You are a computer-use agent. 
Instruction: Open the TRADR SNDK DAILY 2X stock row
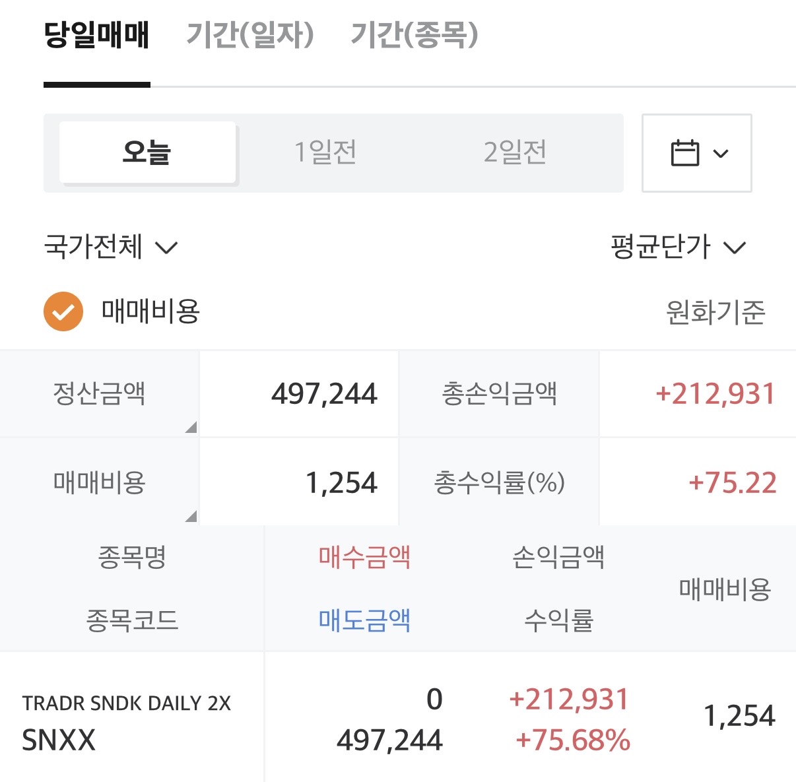(x=126, y=703)
